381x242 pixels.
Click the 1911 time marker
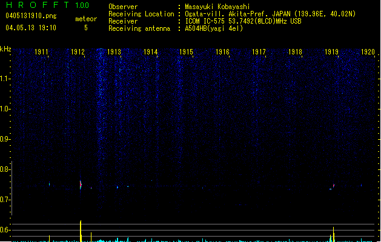point(41,52)
